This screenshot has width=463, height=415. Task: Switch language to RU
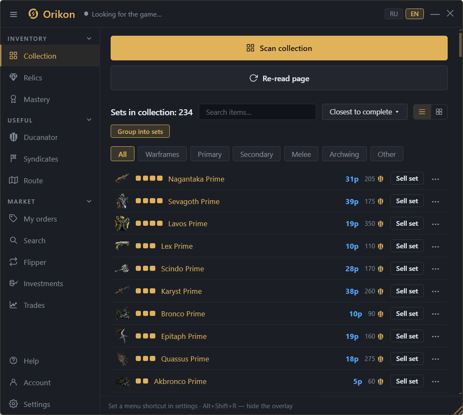point(394,14)
